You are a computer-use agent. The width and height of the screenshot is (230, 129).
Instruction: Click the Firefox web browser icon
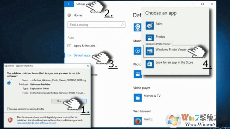pyautogui.click(x=138, y=121)
